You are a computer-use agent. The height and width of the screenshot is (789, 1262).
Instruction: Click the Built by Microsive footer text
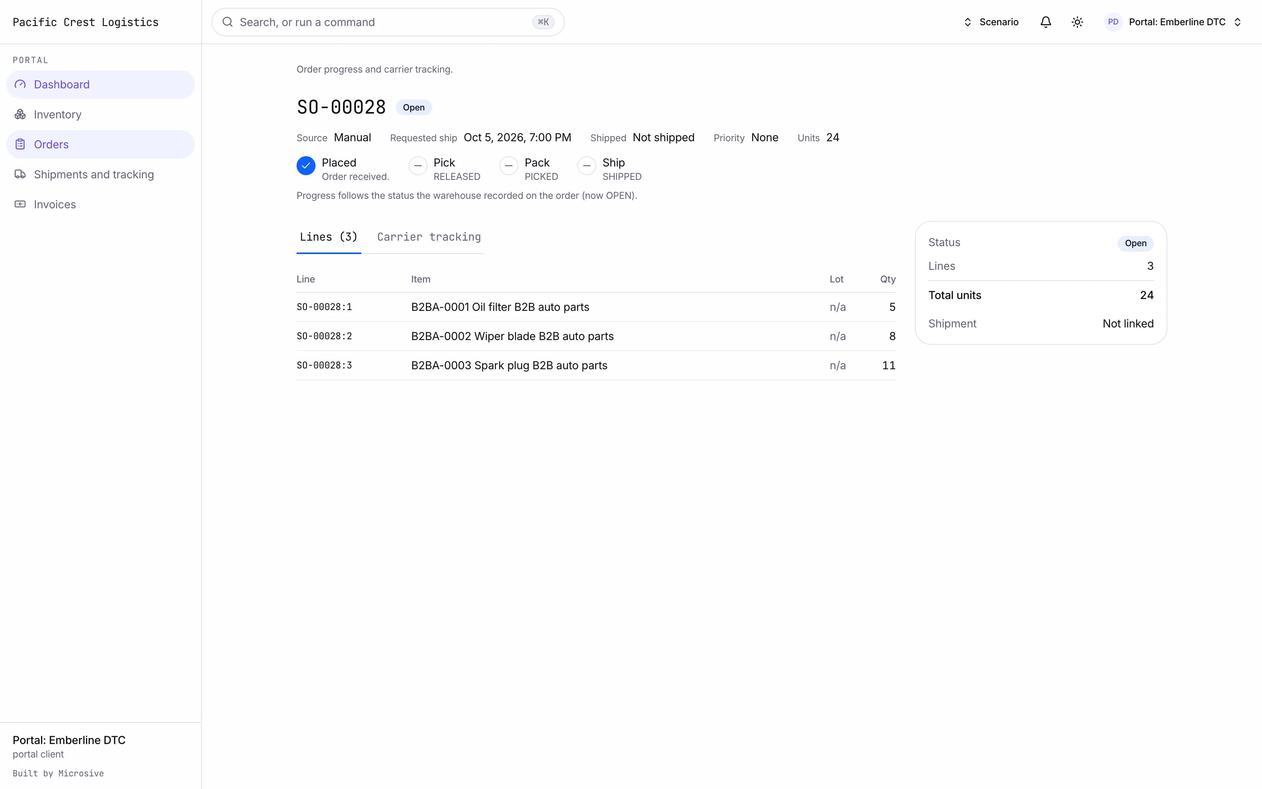click(x=58, y=773)
